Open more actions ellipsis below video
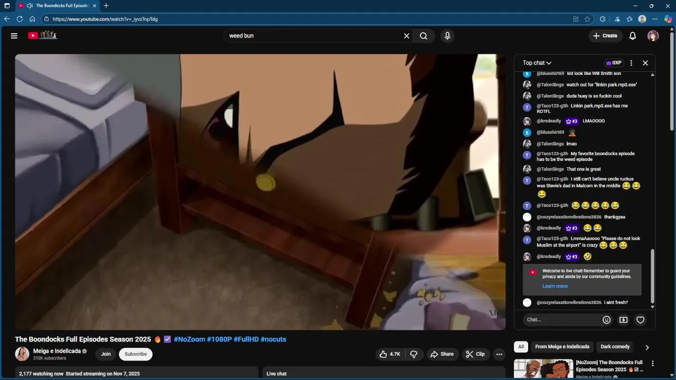Image resolution: width=676 pixels, height=380 pixels. click(x=499, y=354)
